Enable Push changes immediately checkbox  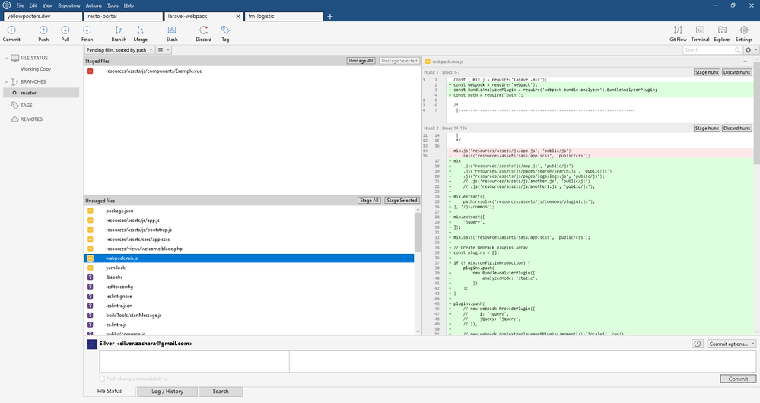click(x=102, y=379)
